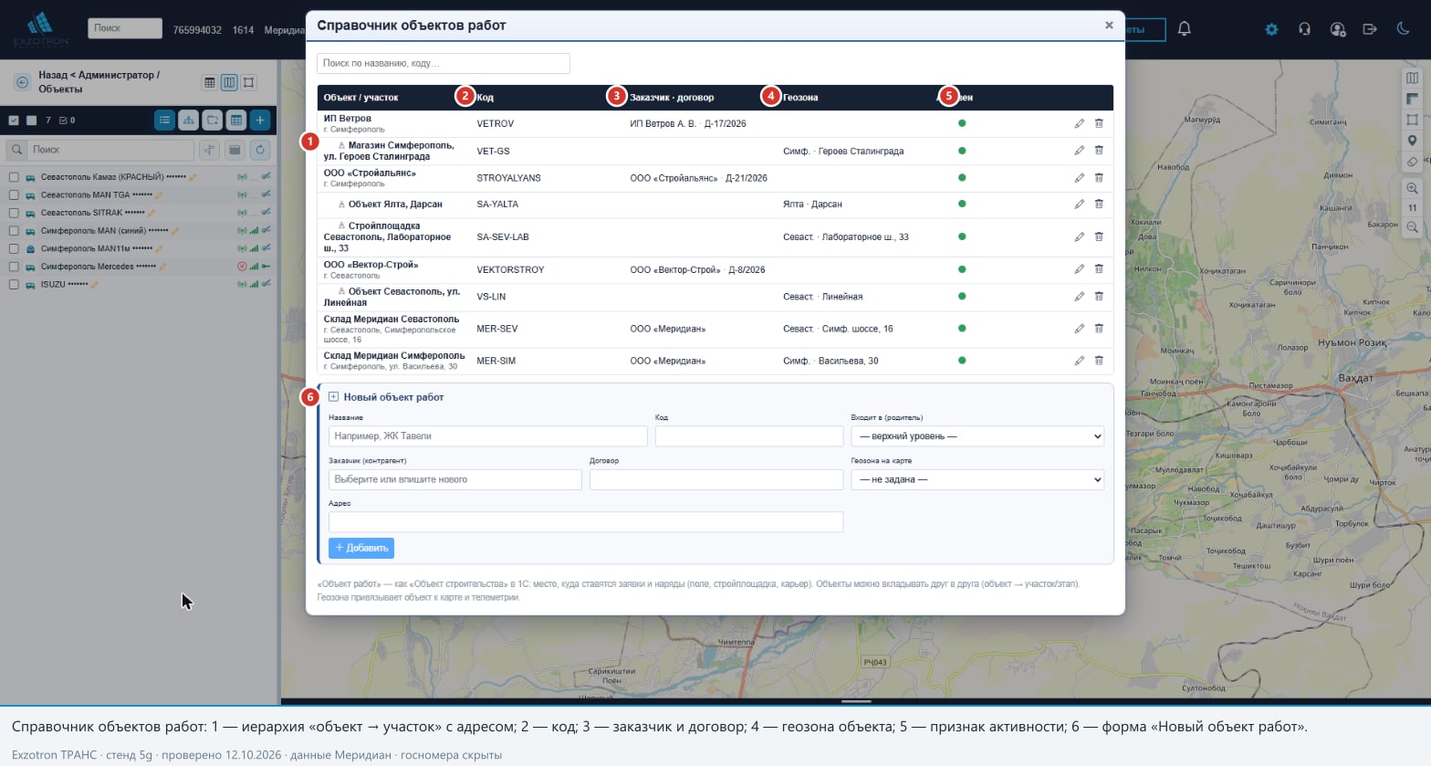The width and height of the screenshot is (1431, 766).
Task: Close the Справочник объектов работ dialog
Action: pos(1109,26)
